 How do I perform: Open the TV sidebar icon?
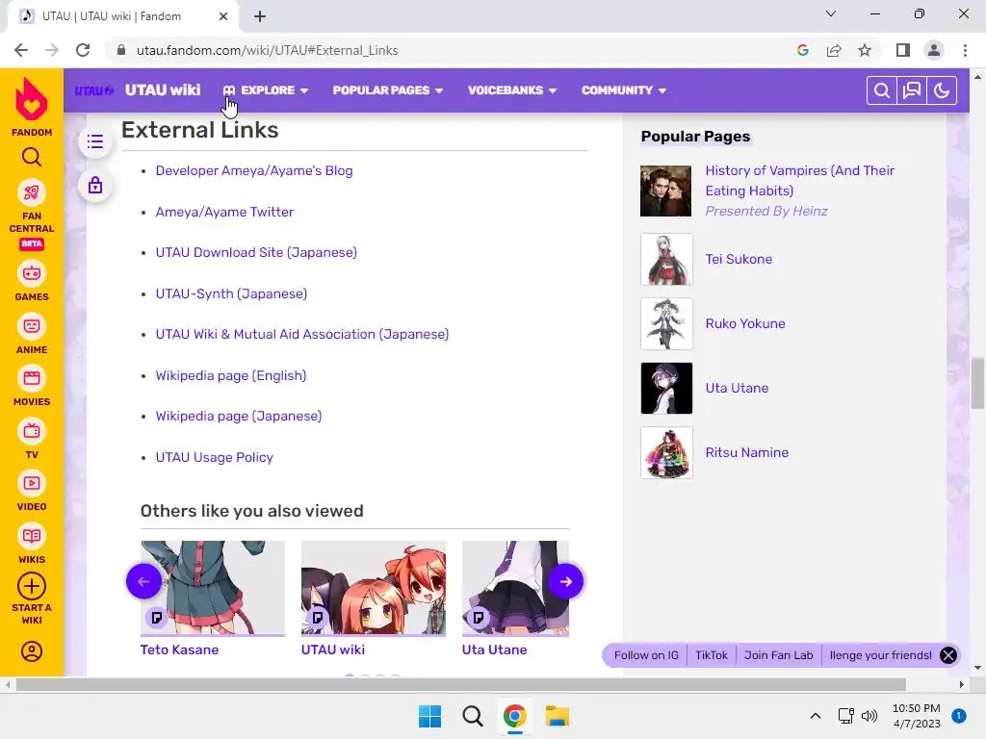32,432
